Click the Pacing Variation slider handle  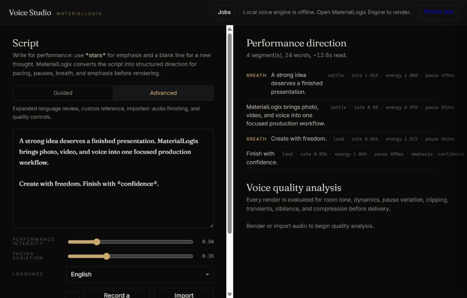click(x=107, y=256)
